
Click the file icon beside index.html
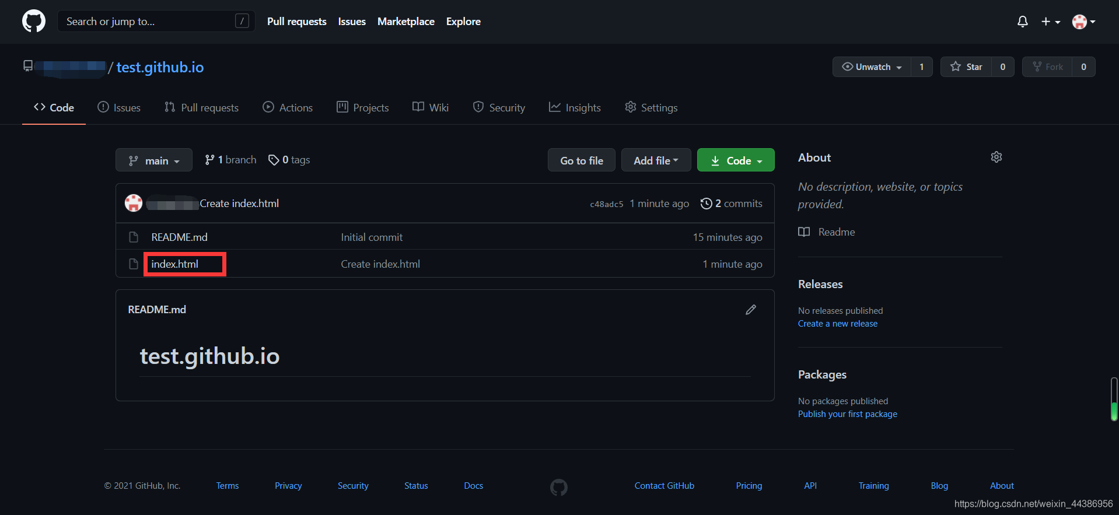(x=134, y=264)
